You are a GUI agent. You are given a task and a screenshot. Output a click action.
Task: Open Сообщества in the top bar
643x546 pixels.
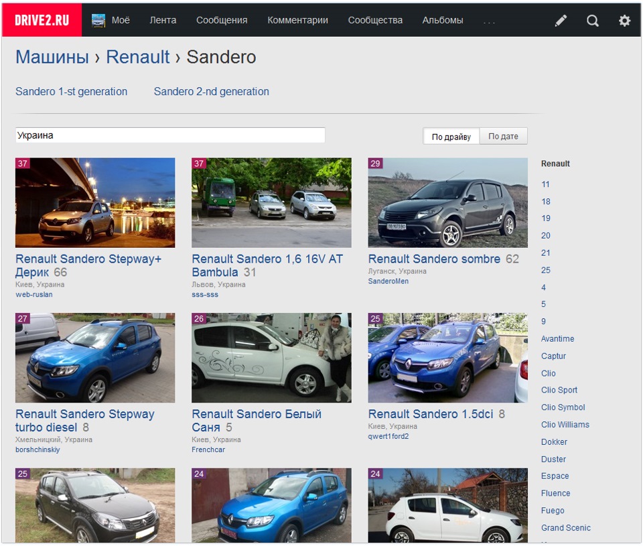pos(375,20)
